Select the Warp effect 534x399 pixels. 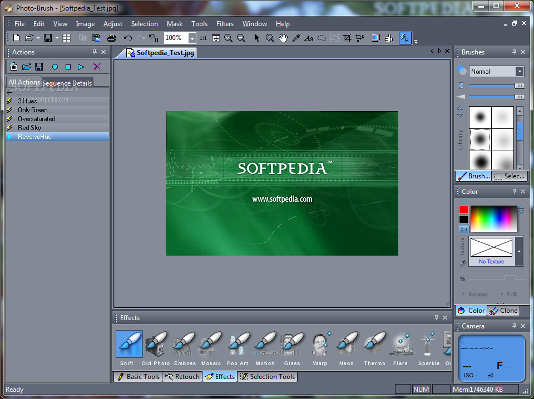(x=320, y=348)
